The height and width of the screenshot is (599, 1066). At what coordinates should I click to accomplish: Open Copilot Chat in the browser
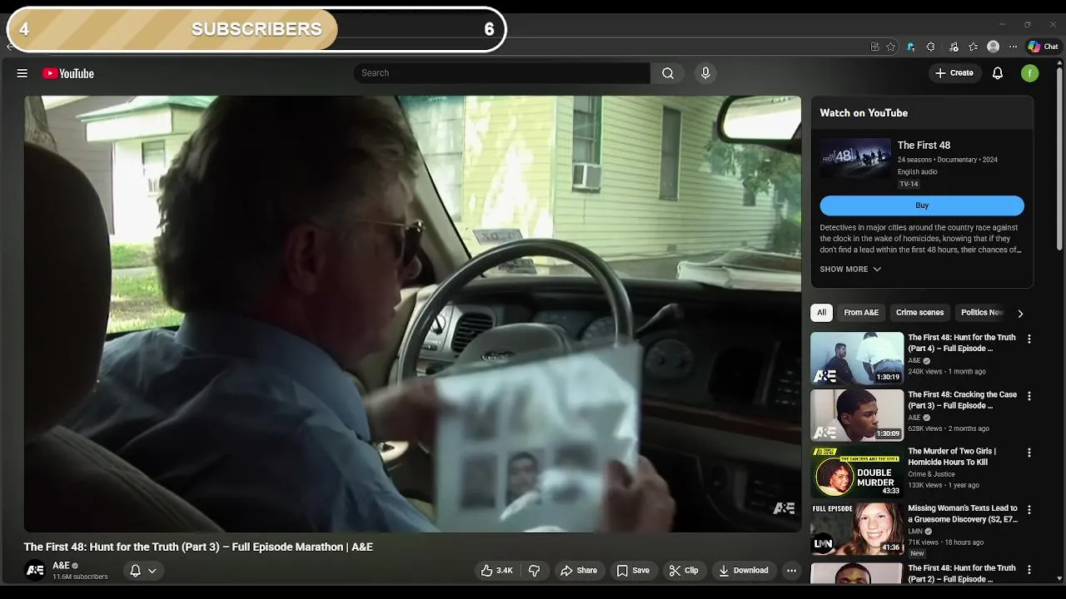(1043, 47)
